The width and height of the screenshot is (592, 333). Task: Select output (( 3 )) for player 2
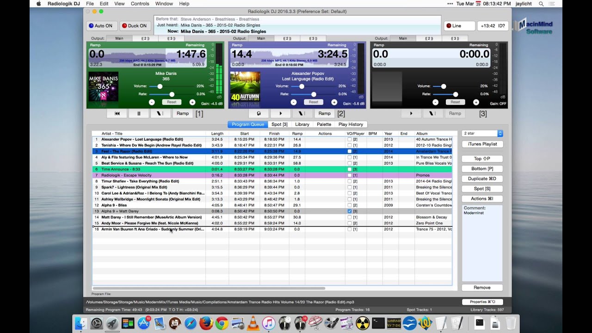(313, 38)
